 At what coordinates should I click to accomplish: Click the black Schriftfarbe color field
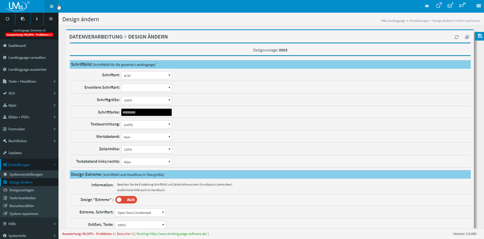[x=146, y=112]
